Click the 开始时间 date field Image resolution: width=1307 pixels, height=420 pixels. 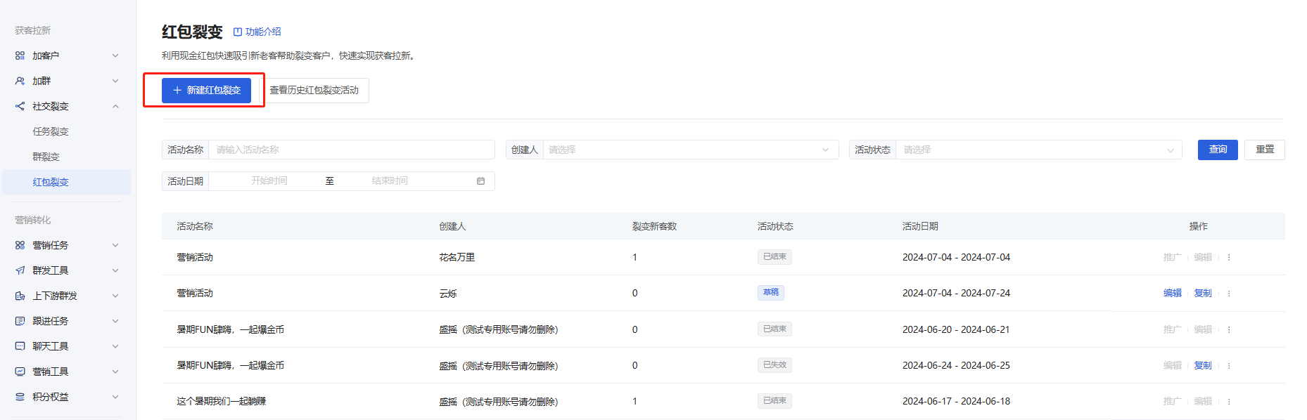point(269,181)
